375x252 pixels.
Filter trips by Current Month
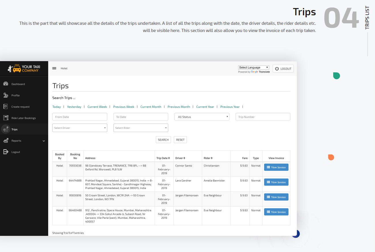[x=151, y=107]
